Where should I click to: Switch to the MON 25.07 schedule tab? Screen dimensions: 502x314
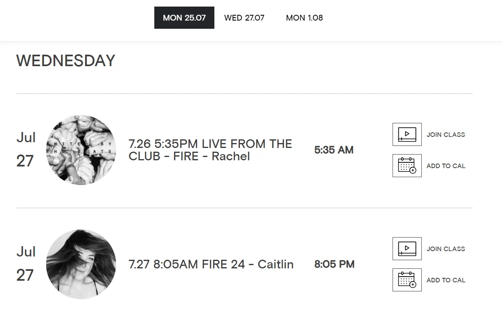[184, 17]
